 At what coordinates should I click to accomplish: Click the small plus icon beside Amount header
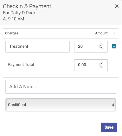click(114, 33)
